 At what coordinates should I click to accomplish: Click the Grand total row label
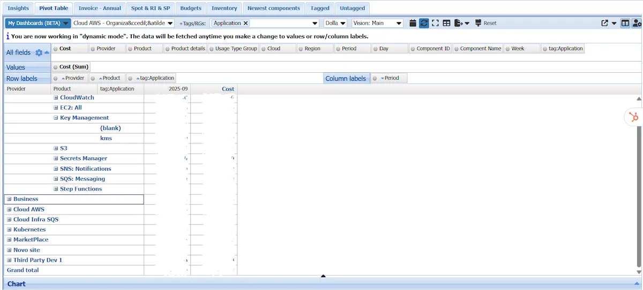pos(23,270)
